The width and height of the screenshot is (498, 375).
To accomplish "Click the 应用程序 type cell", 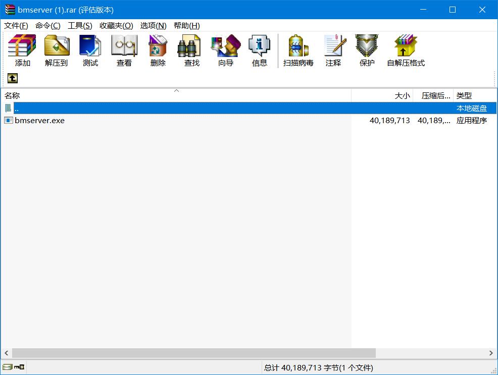I will pyautogui.click(x=472, y=121).
